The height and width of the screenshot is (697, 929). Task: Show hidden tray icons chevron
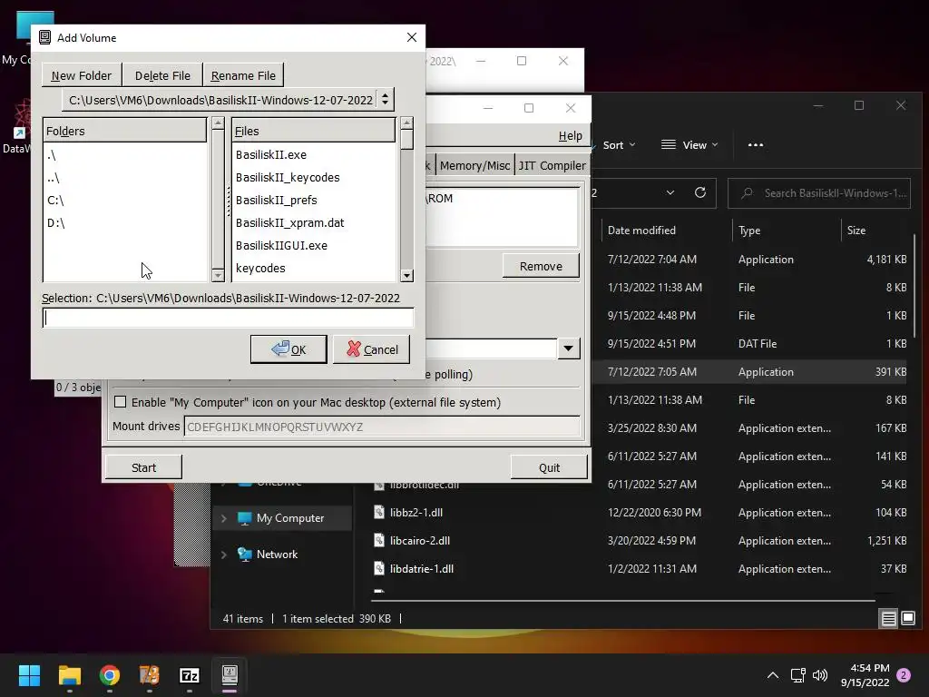pos(773,675)
